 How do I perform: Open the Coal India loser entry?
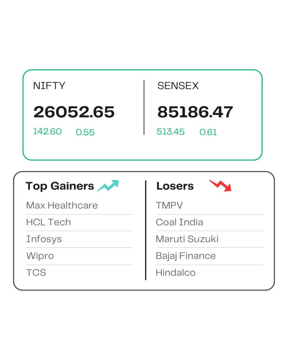coord(179,222)
